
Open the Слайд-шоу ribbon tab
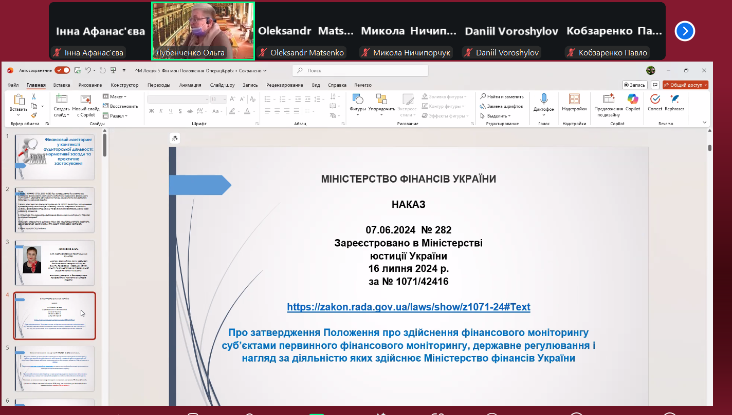pos(222,85)
